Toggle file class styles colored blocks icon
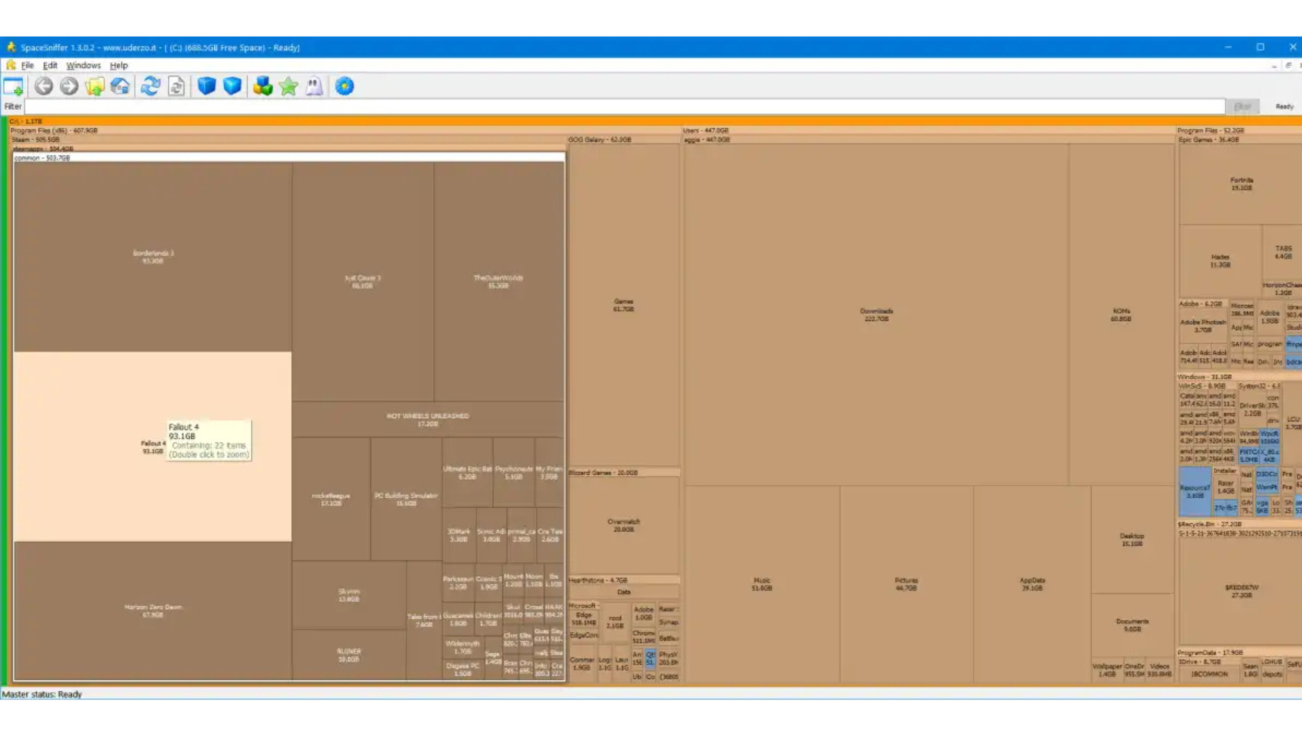 262,86
